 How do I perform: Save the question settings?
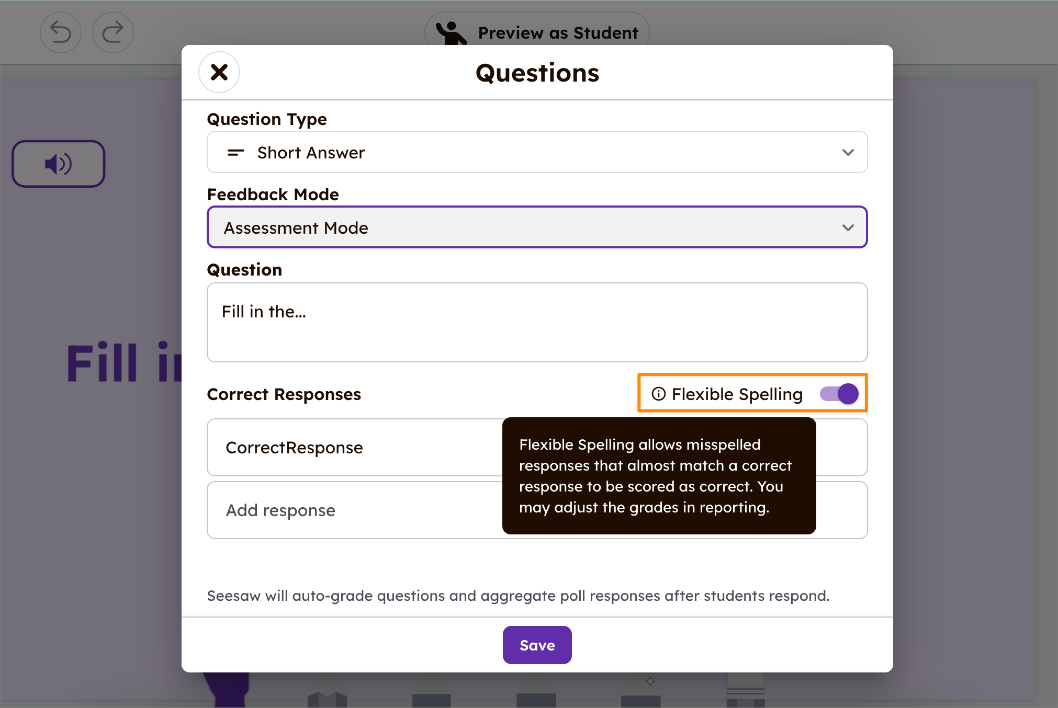[537, 645]
